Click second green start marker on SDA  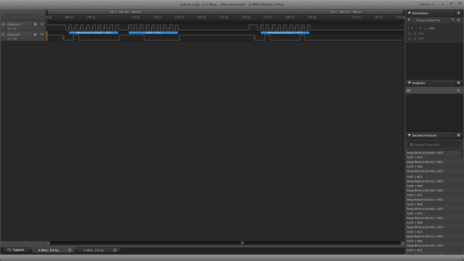click(x=255, y=38)
